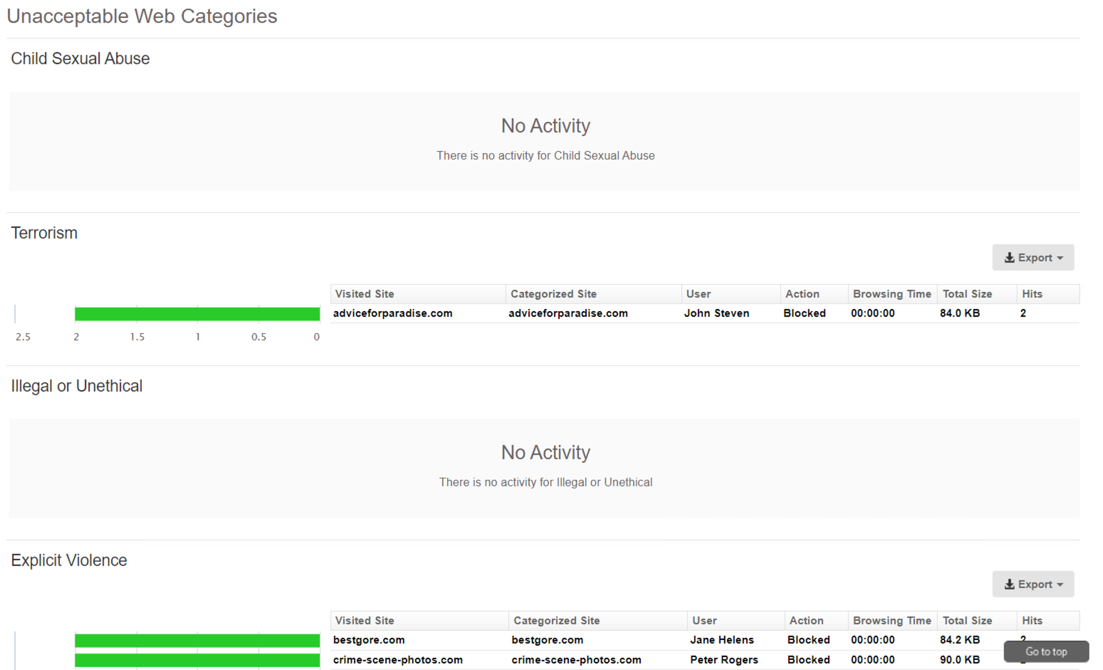
Task: Open the Export dropdown in the Explicit Violence section
Action: click(1033, 584)
